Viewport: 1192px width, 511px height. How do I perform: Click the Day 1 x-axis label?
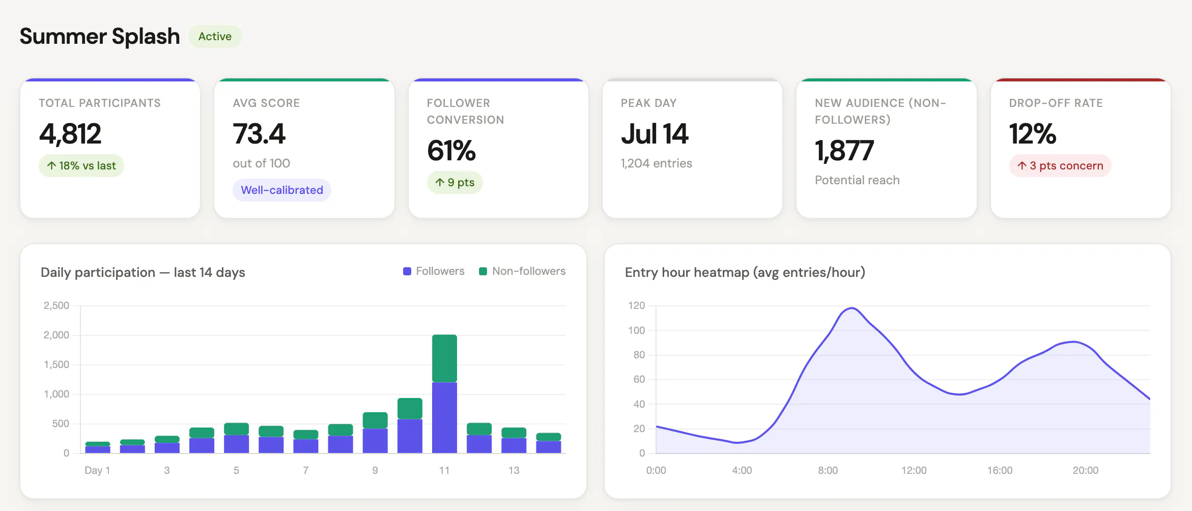click(97, 470)
